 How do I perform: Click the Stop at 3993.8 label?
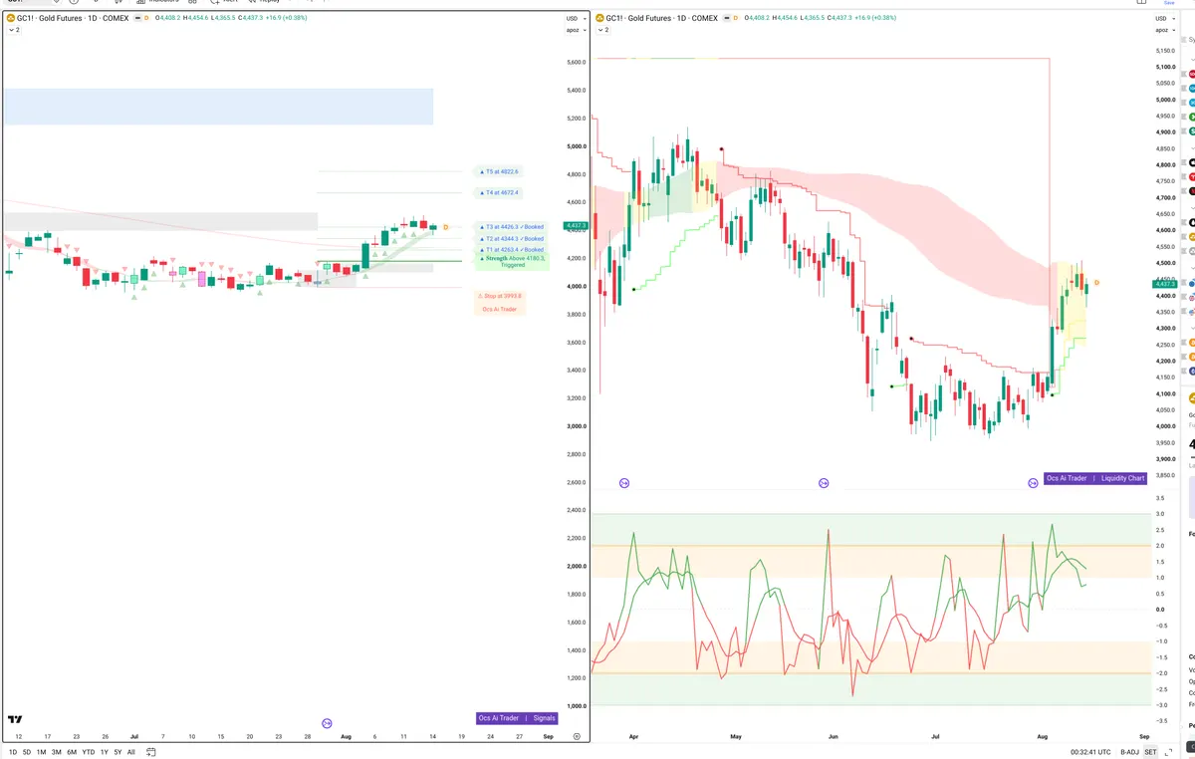(500, 296)
